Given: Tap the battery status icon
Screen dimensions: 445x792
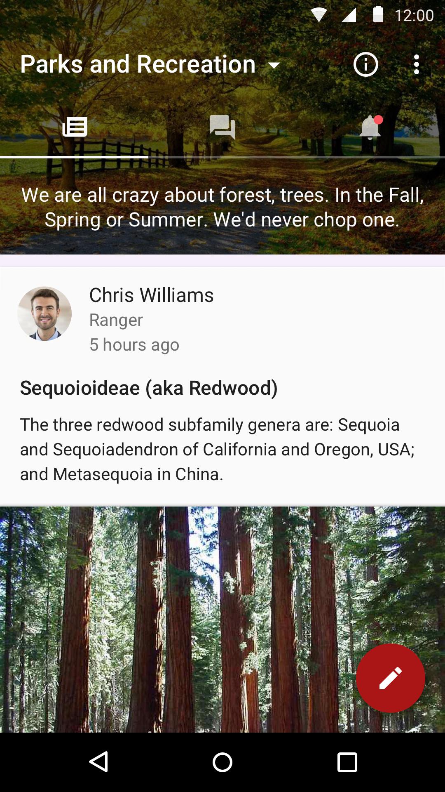Looking at the screenshot, I should [x=378, y=15].
